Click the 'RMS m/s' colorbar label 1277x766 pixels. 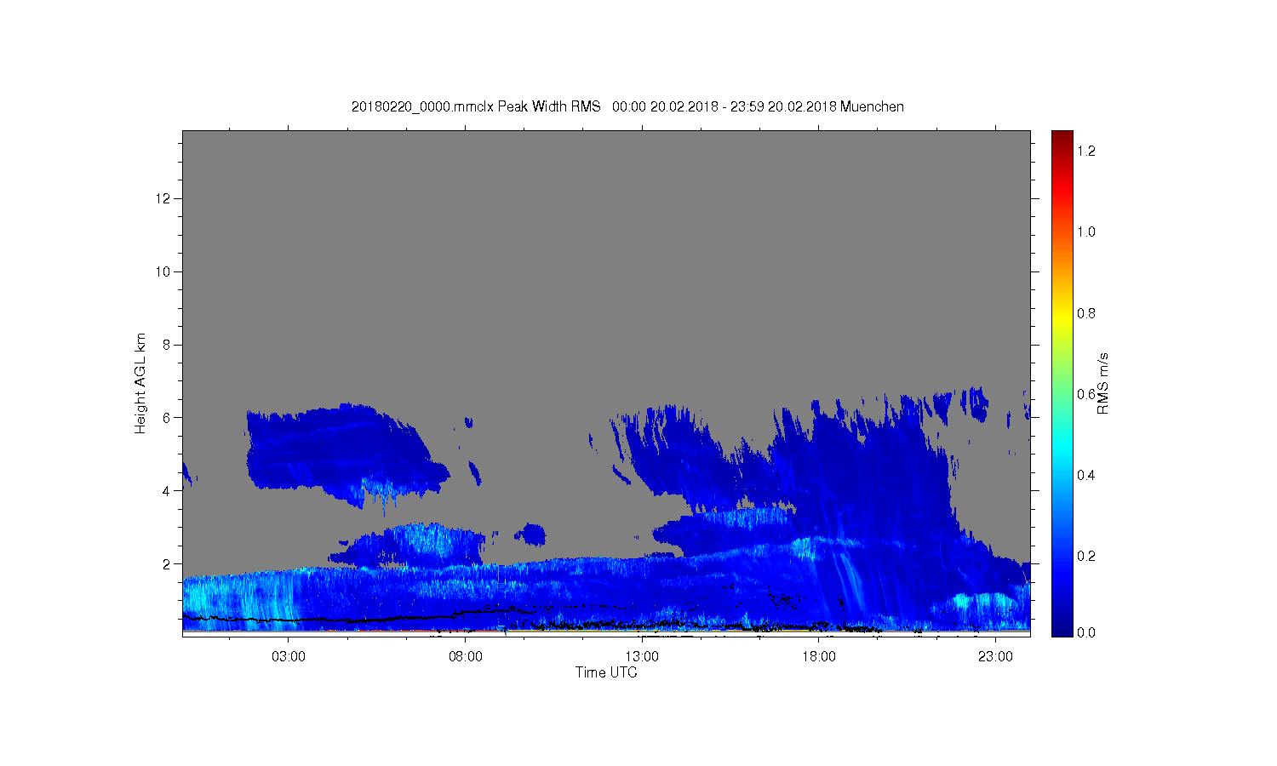pos(1102,383)
